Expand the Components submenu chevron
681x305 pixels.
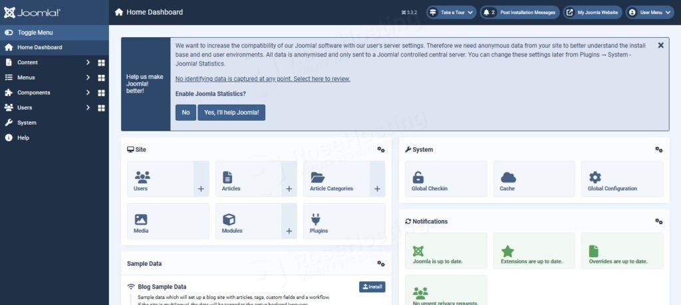click(88, 93)
